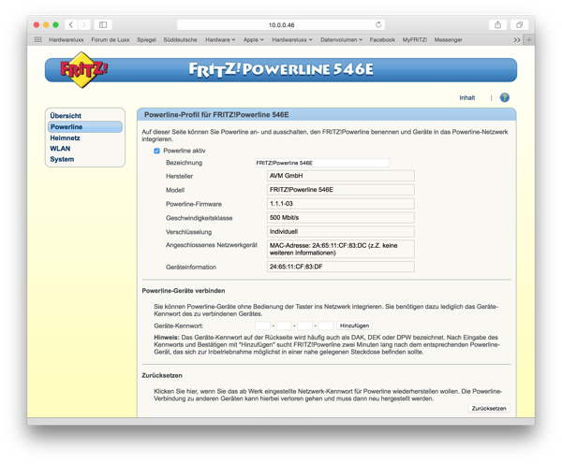Maximize window with green button
This screenshot has width=562, height=464.
pos(55,24)
